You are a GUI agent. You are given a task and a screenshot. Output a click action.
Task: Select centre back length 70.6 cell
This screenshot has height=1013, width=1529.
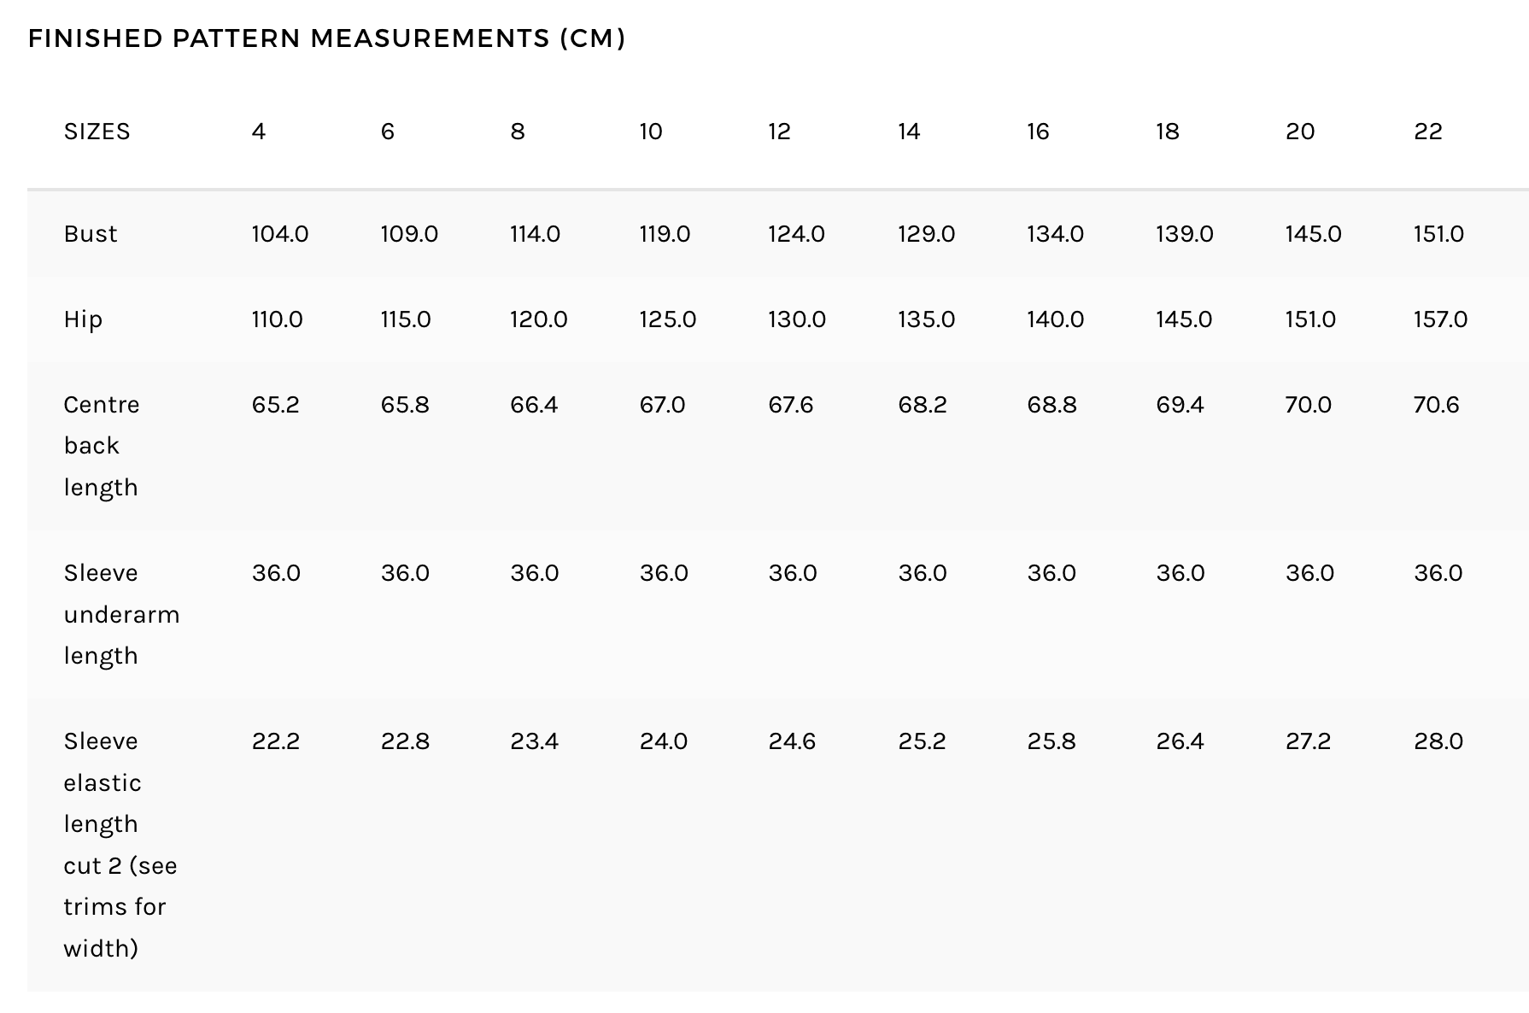point(1437,405)
